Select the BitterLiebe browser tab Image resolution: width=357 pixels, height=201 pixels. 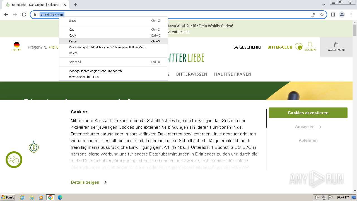35,5
